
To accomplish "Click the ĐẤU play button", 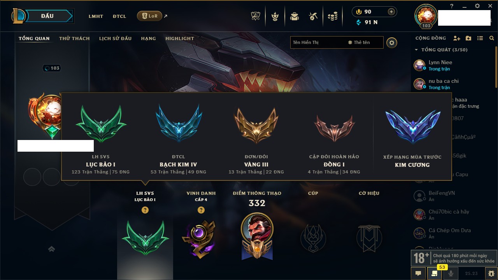I will 47,16.
